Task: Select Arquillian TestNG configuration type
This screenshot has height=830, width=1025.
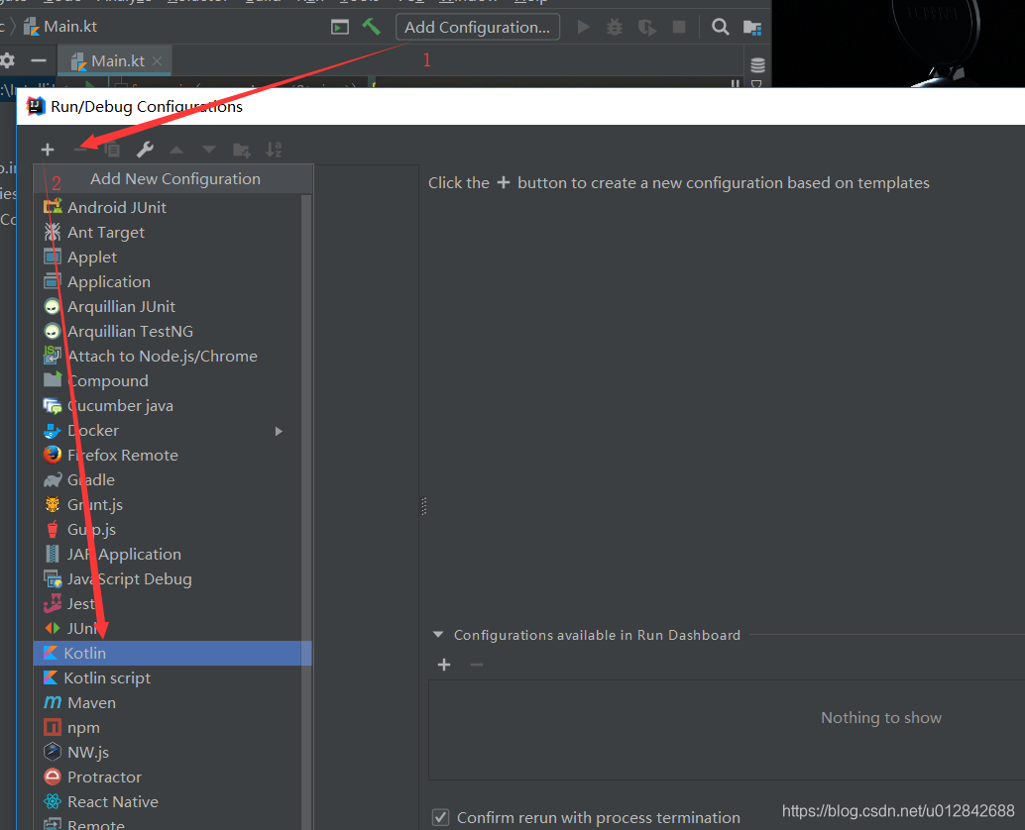Action: (169, 331)
